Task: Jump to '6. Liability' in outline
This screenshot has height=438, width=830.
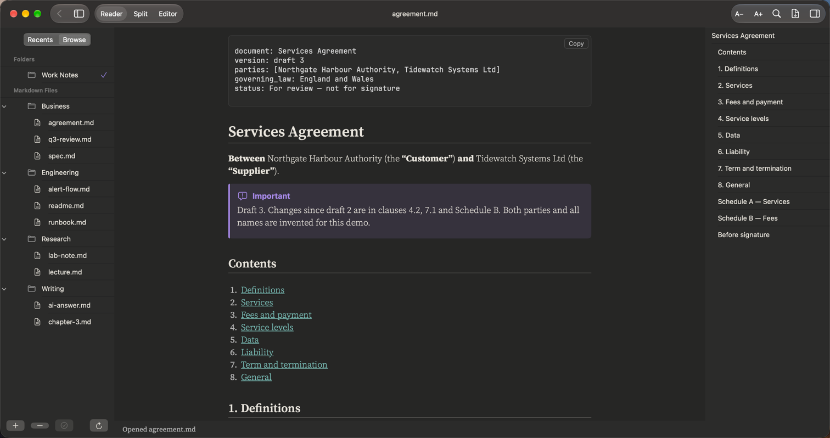Action: 733,152
